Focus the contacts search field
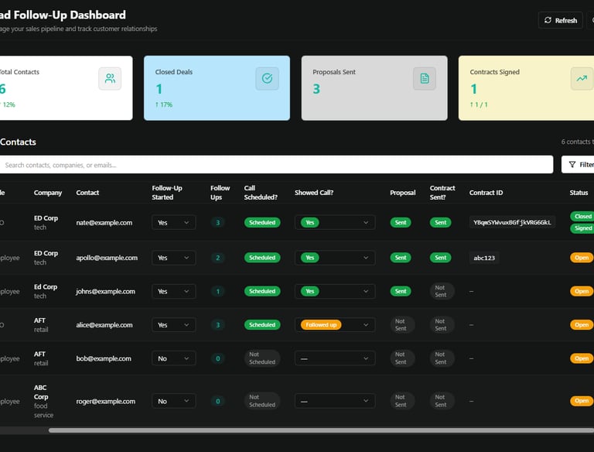This screenshot has width=594, height=452. point(276,165)
